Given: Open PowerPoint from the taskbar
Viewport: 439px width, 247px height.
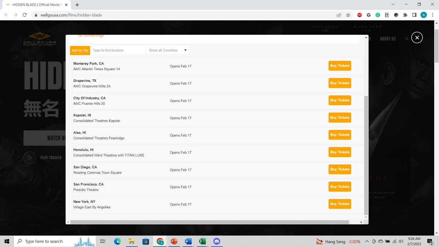Looking at the screenshot, I should [174, 242].
